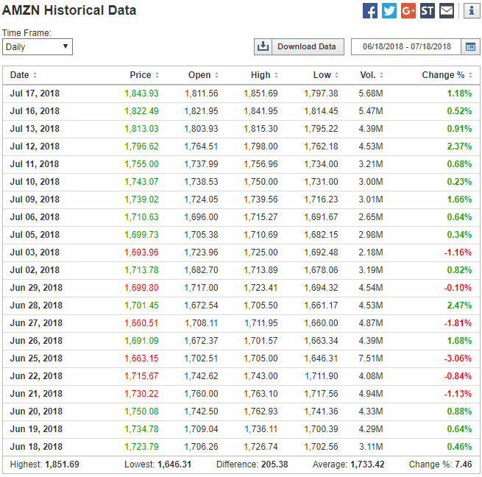482x477 pixels.
Task: Send by email using envelope icon
Action: tap(447, 11)
